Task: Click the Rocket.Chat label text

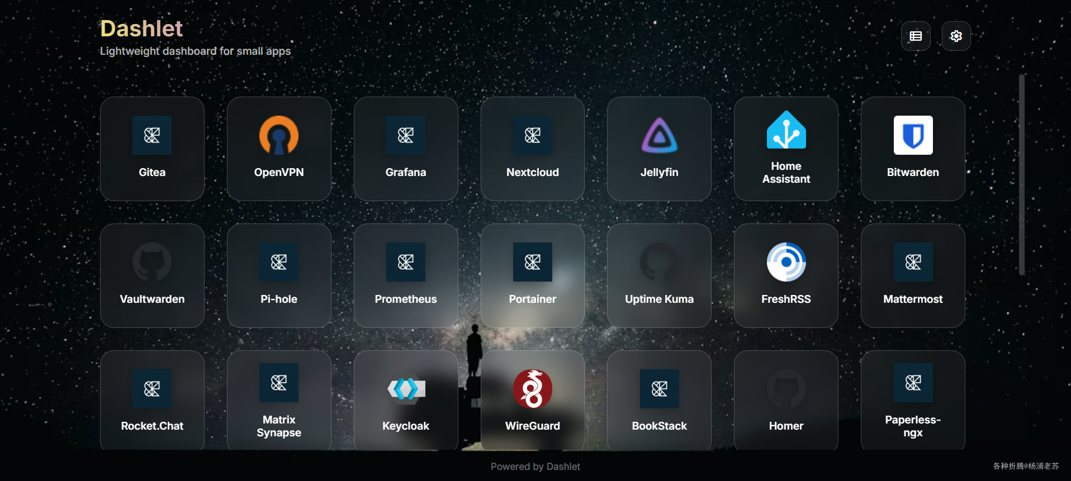Action: pos(152,426)
